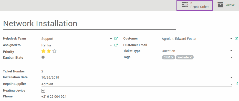Screen dimensions: 239x101
Task: Open external link for Helpdesk Team Support
Action: 116,39
